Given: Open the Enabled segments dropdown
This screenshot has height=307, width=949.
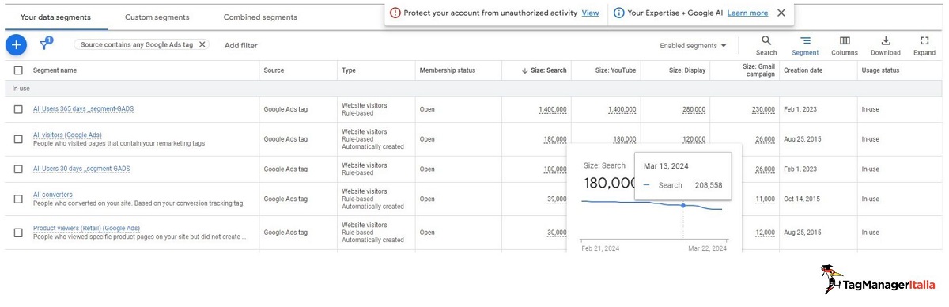Looking at the screenshot, I should 693,46.
